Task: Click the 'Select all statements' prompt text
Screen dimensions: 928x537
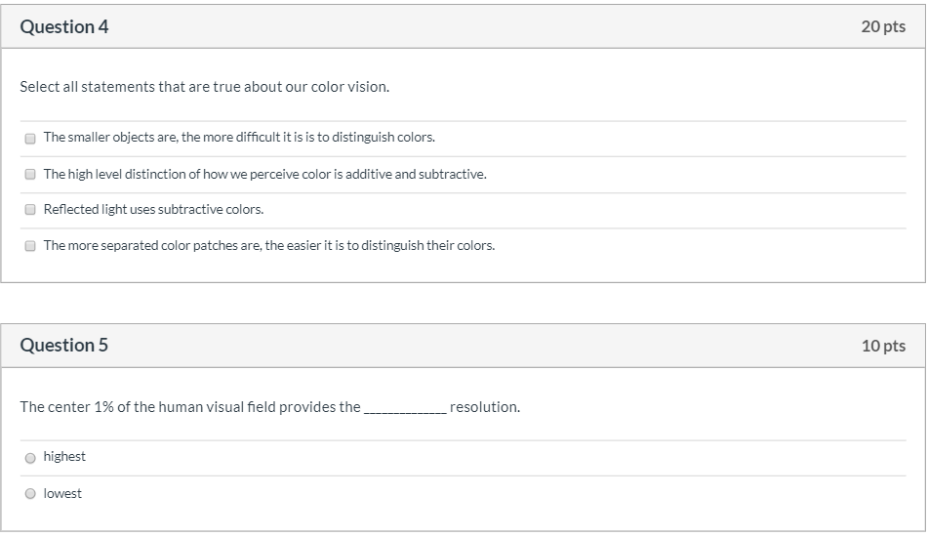Action: (x=205, y=87)
